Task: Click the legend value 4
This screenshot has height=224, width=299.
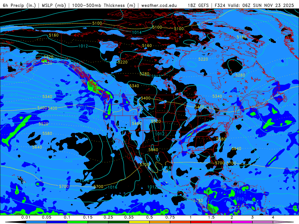Action: click(x=273, y=217)
